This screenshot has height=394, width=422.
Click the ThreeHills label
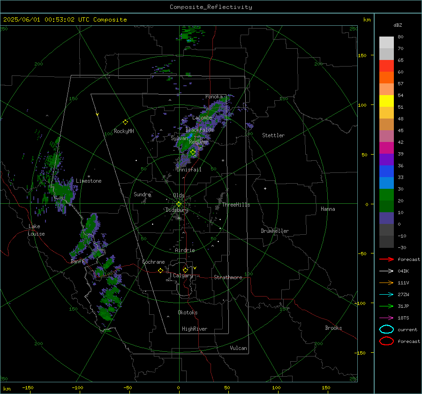[236, 205]
